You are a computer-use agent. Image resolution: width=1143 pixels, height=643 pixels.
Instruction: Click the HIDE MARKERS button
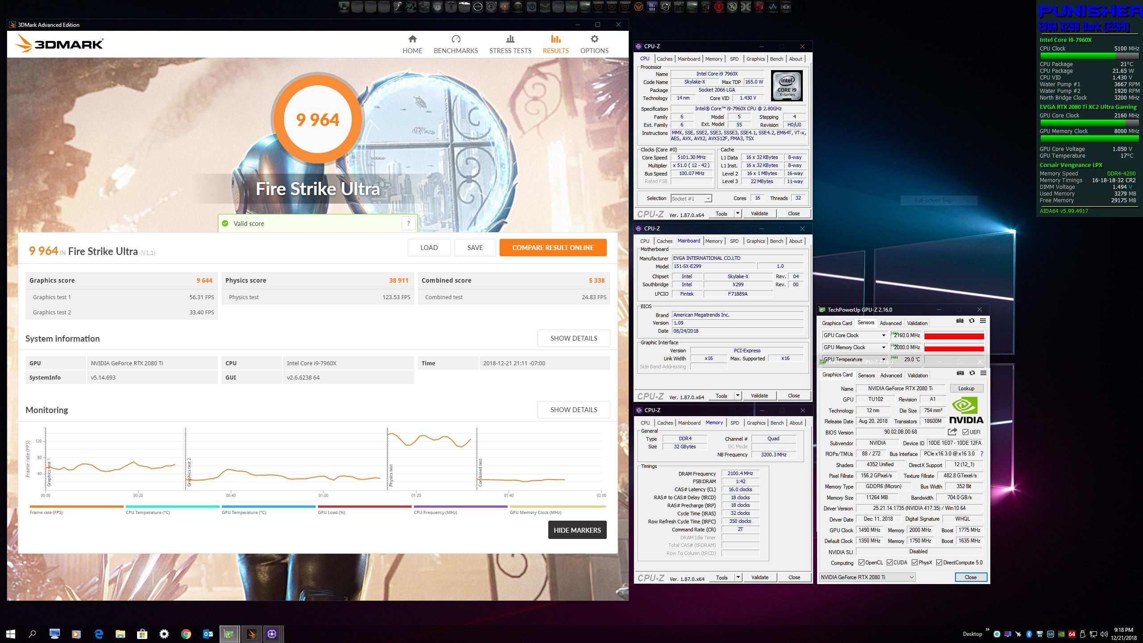(577, 530)
